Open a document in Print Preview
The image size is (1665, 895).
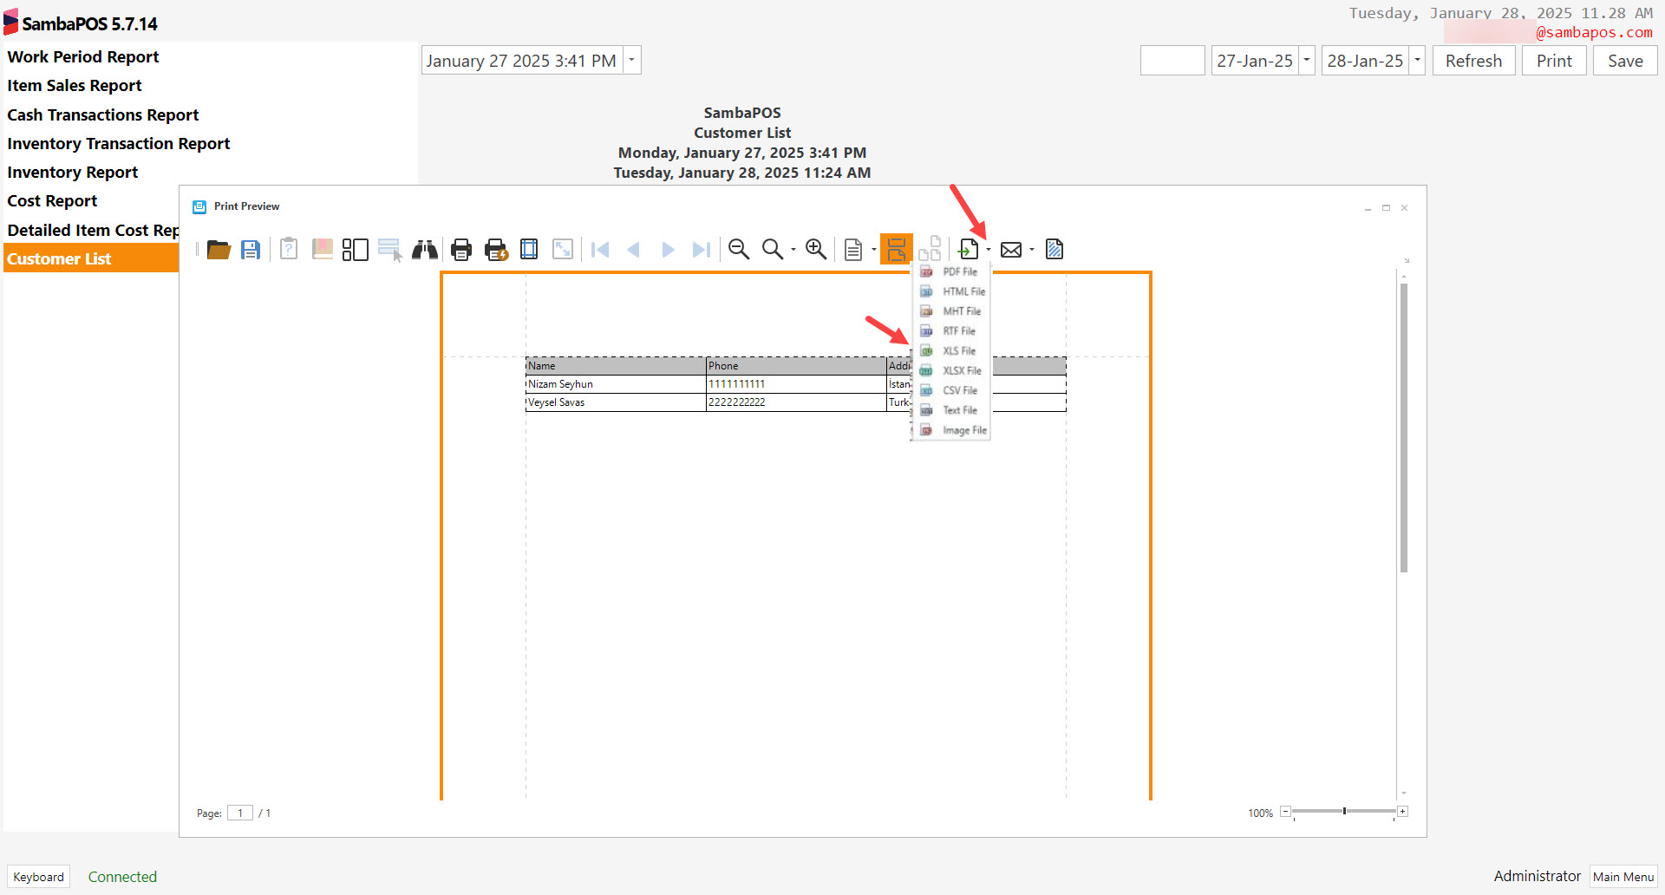point(219,249)
